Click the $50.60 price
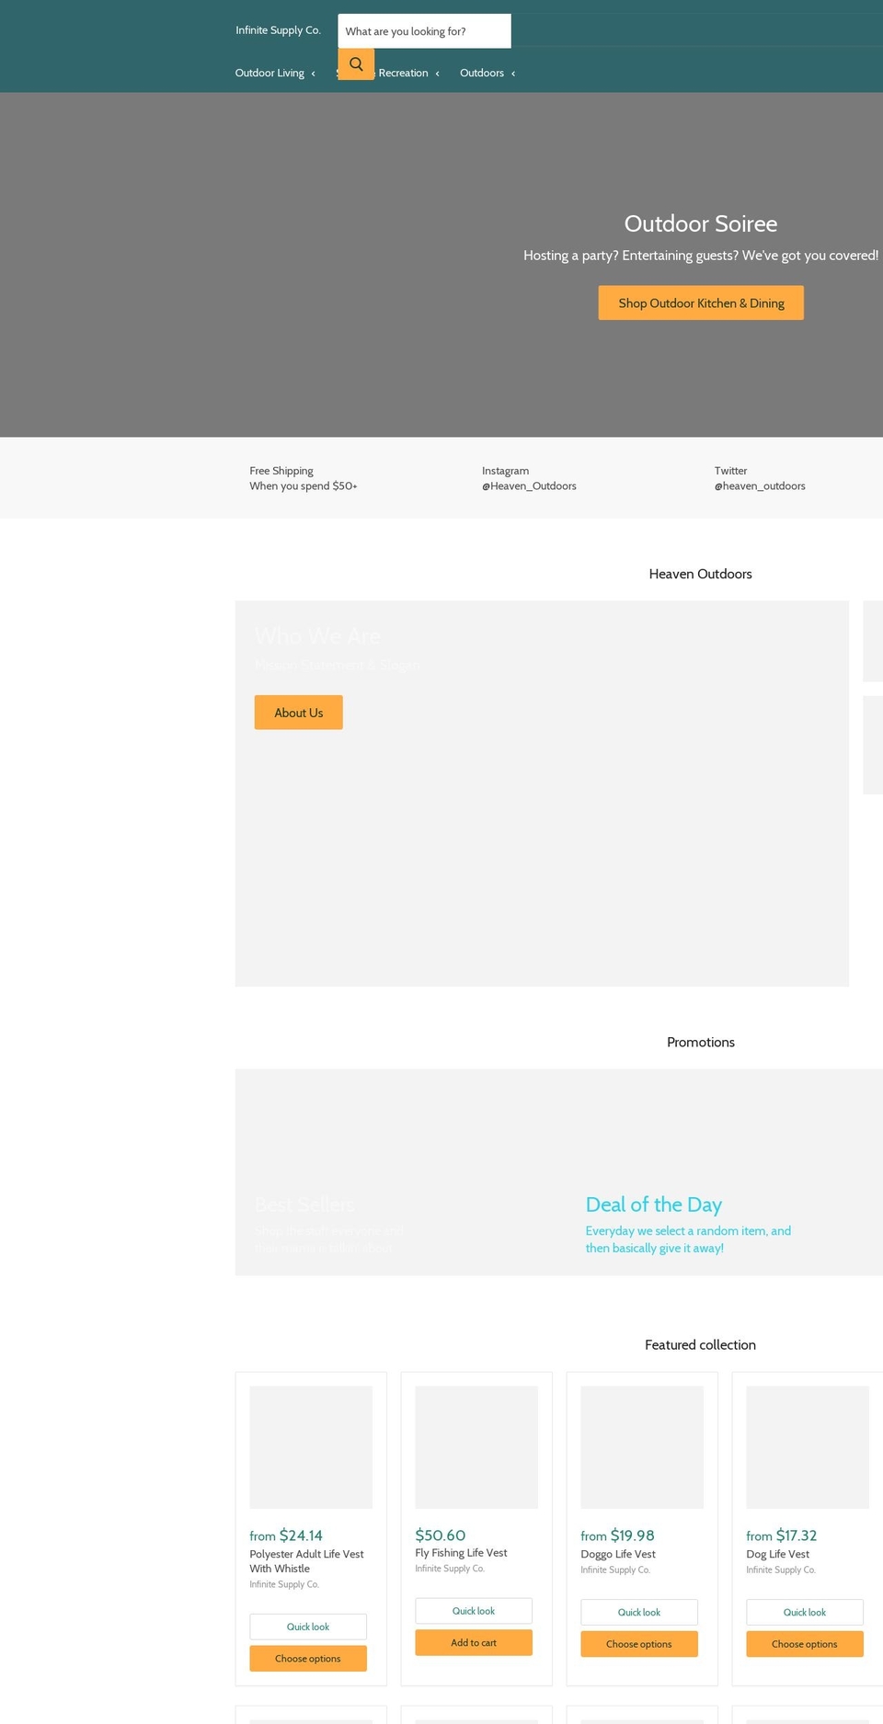Image resolution: width=883 pixels, height=1724 pixels. pos(441,1536)
